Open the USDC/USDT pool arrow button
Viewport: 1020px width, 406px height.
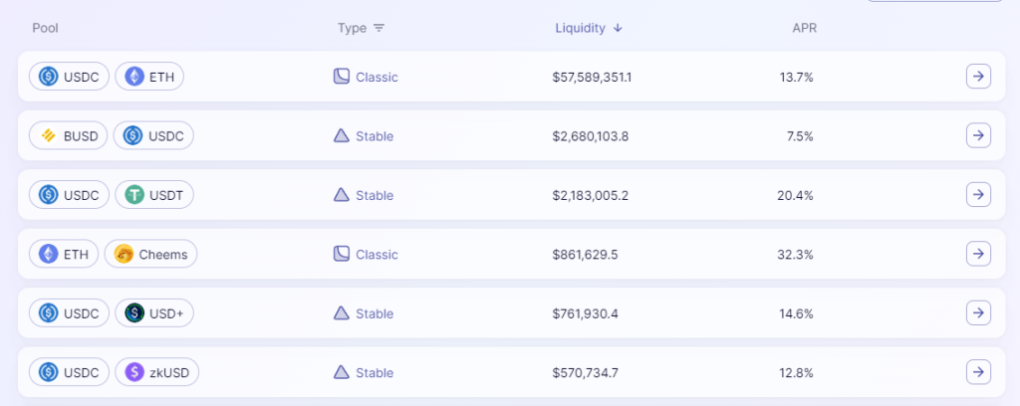point(978,195)
